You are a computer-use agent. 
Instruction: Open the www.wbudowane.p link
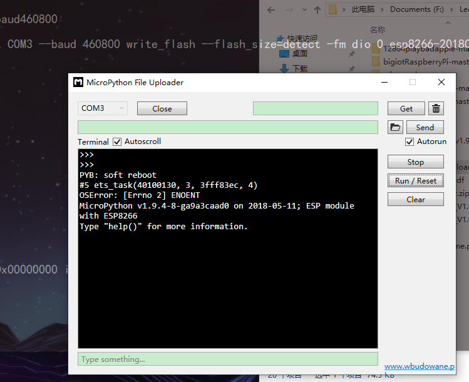(x=420, y=366)
